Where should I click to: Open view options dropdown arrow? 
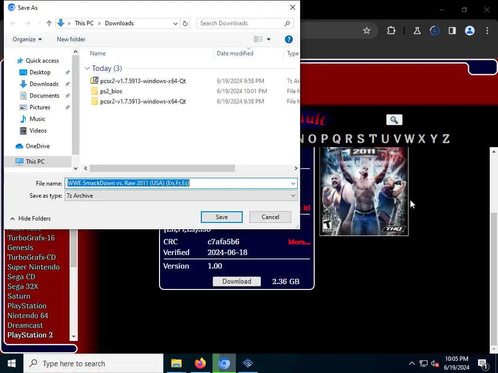pos(268,39)
